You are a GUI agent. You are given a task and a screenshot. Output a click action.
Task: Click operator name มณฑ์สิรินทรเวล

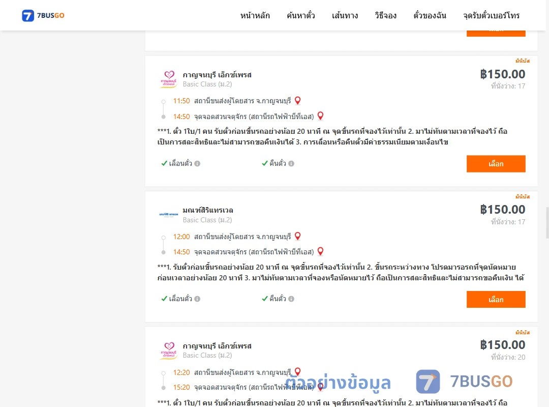(208, 210)
